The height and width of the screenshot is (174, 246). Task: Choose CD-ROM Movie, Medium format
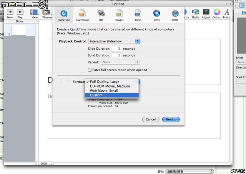tap(112, 86)
